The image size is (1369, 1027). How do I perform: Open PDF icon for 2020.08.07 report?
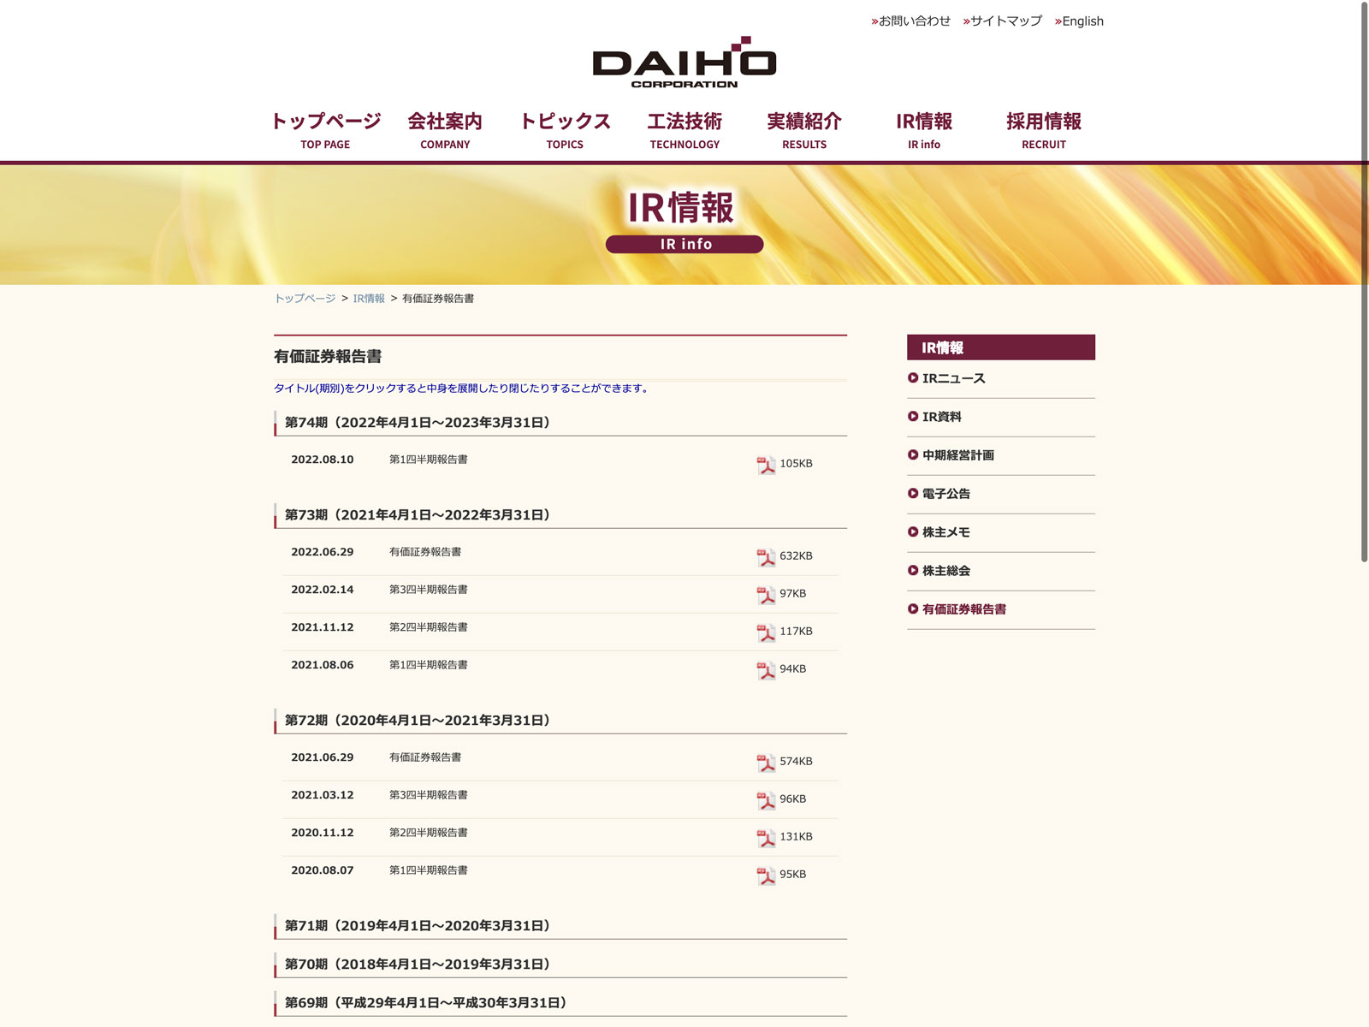[x=766, y=876]
